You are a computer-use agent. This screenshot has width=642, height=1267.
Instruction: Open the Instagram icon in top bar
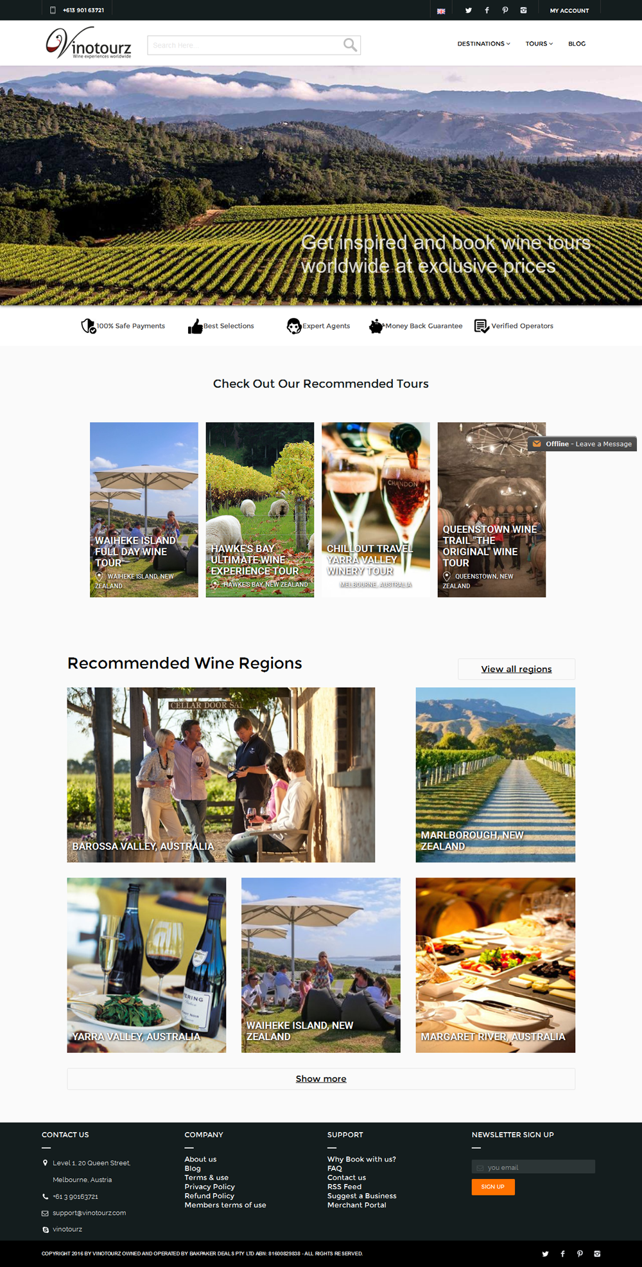524,10
